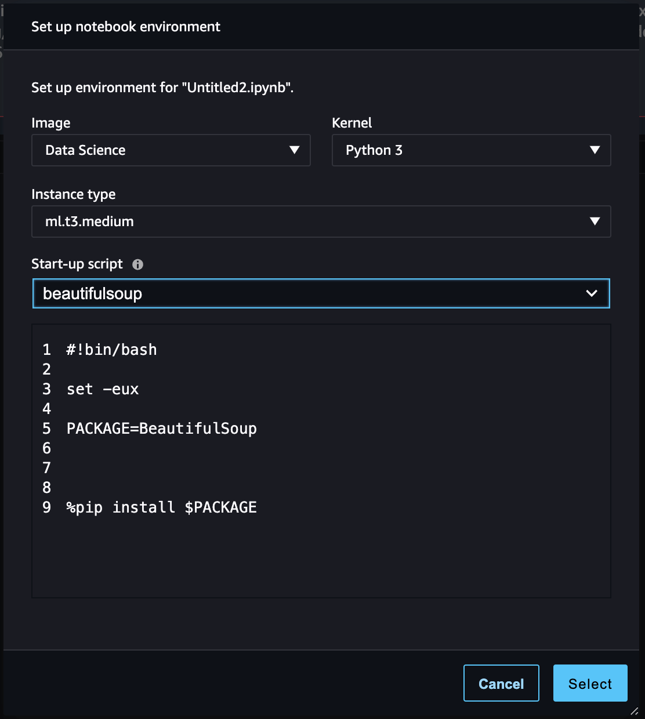Open the ml.t3.medium instance type selector
Screen dimensions: 645x719
coord(321,221)
